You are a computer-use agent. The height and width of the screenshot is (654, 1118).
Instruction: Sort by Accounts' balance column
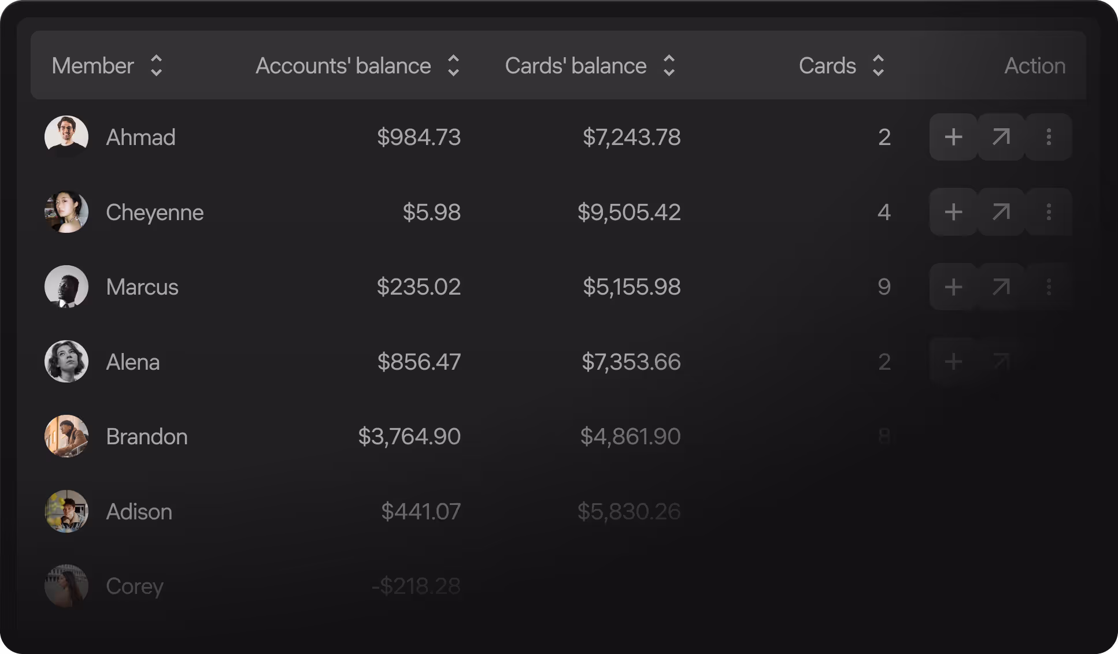coord(453,66)
